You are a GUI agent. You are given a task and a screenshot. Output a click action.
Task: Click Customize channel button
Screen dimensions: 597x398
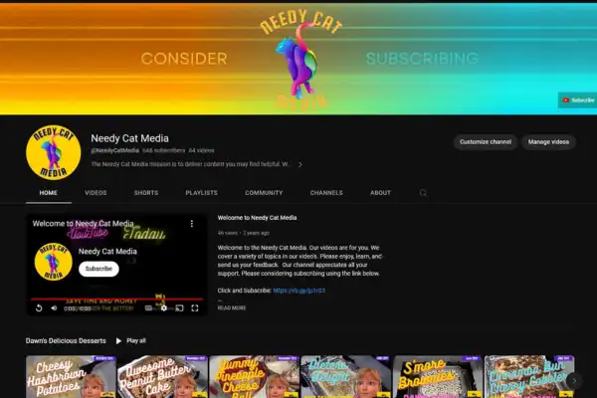tap(486, 142)
